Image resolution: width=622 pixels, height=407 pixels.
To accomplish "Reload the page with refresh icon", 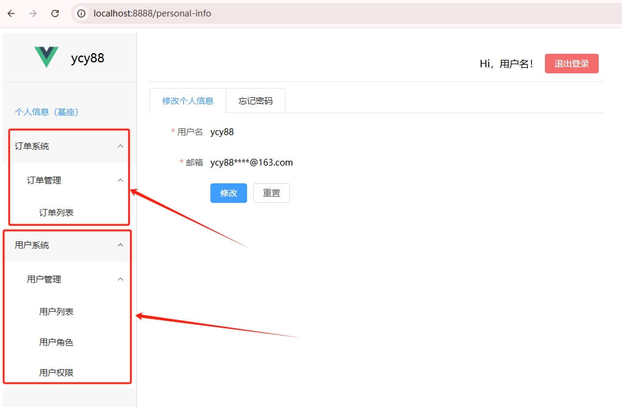I will (x=55, y=13).
